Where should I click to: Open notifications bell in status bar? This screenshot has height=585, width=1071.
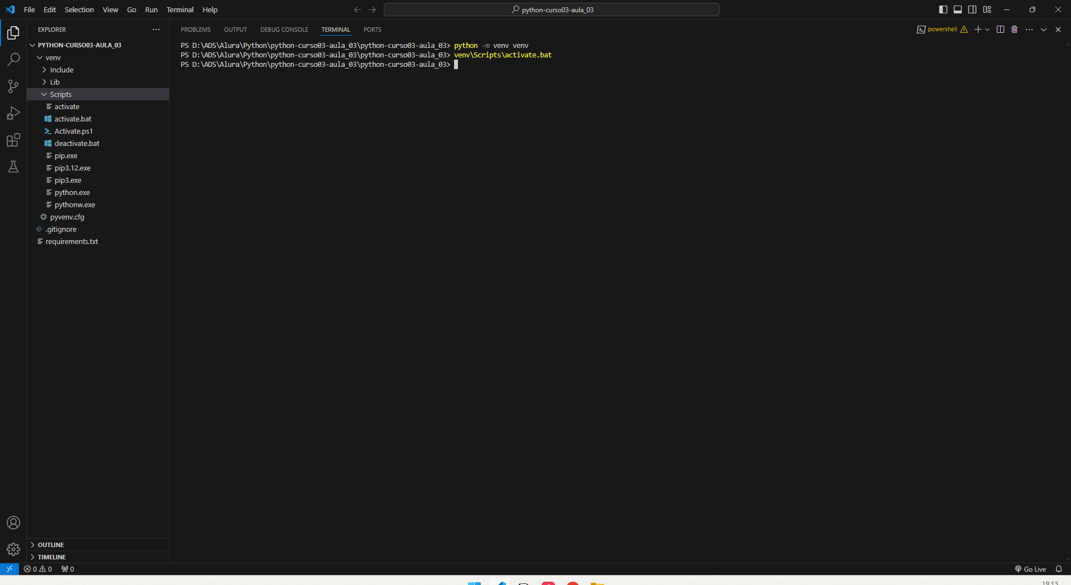pyautogui.click(x=1059, y=569)
